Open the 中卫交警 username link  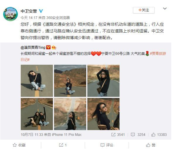[x=29, y=11]
